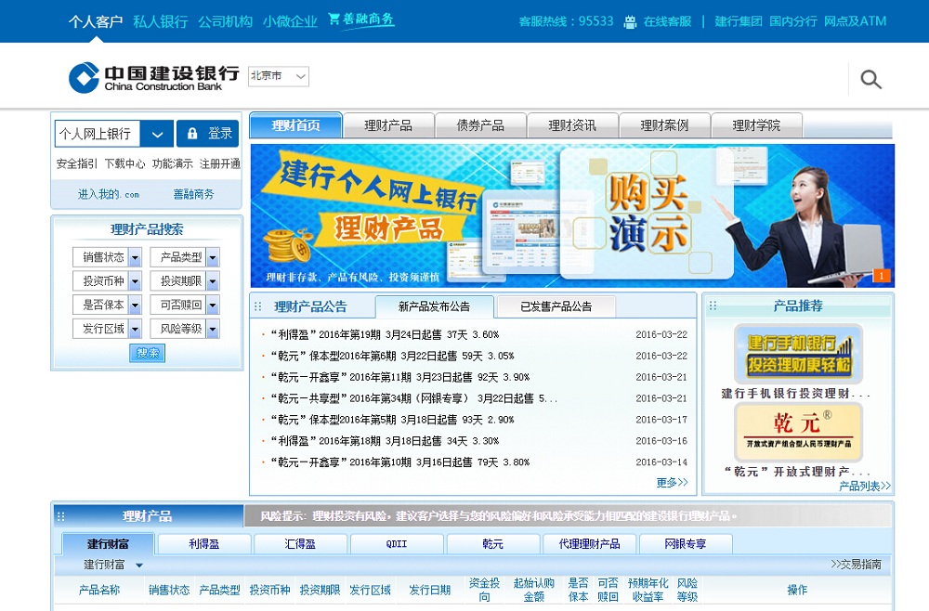Click the China Construction Bank logo
Viewport: 929px width, 611px height.
point(154,78)
